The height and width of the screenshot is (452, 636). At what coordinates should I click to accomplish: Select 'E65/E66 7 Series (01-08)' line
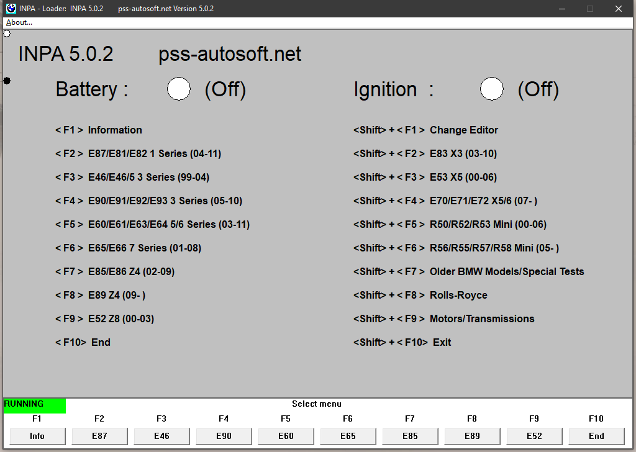click(x=128, y=248)
